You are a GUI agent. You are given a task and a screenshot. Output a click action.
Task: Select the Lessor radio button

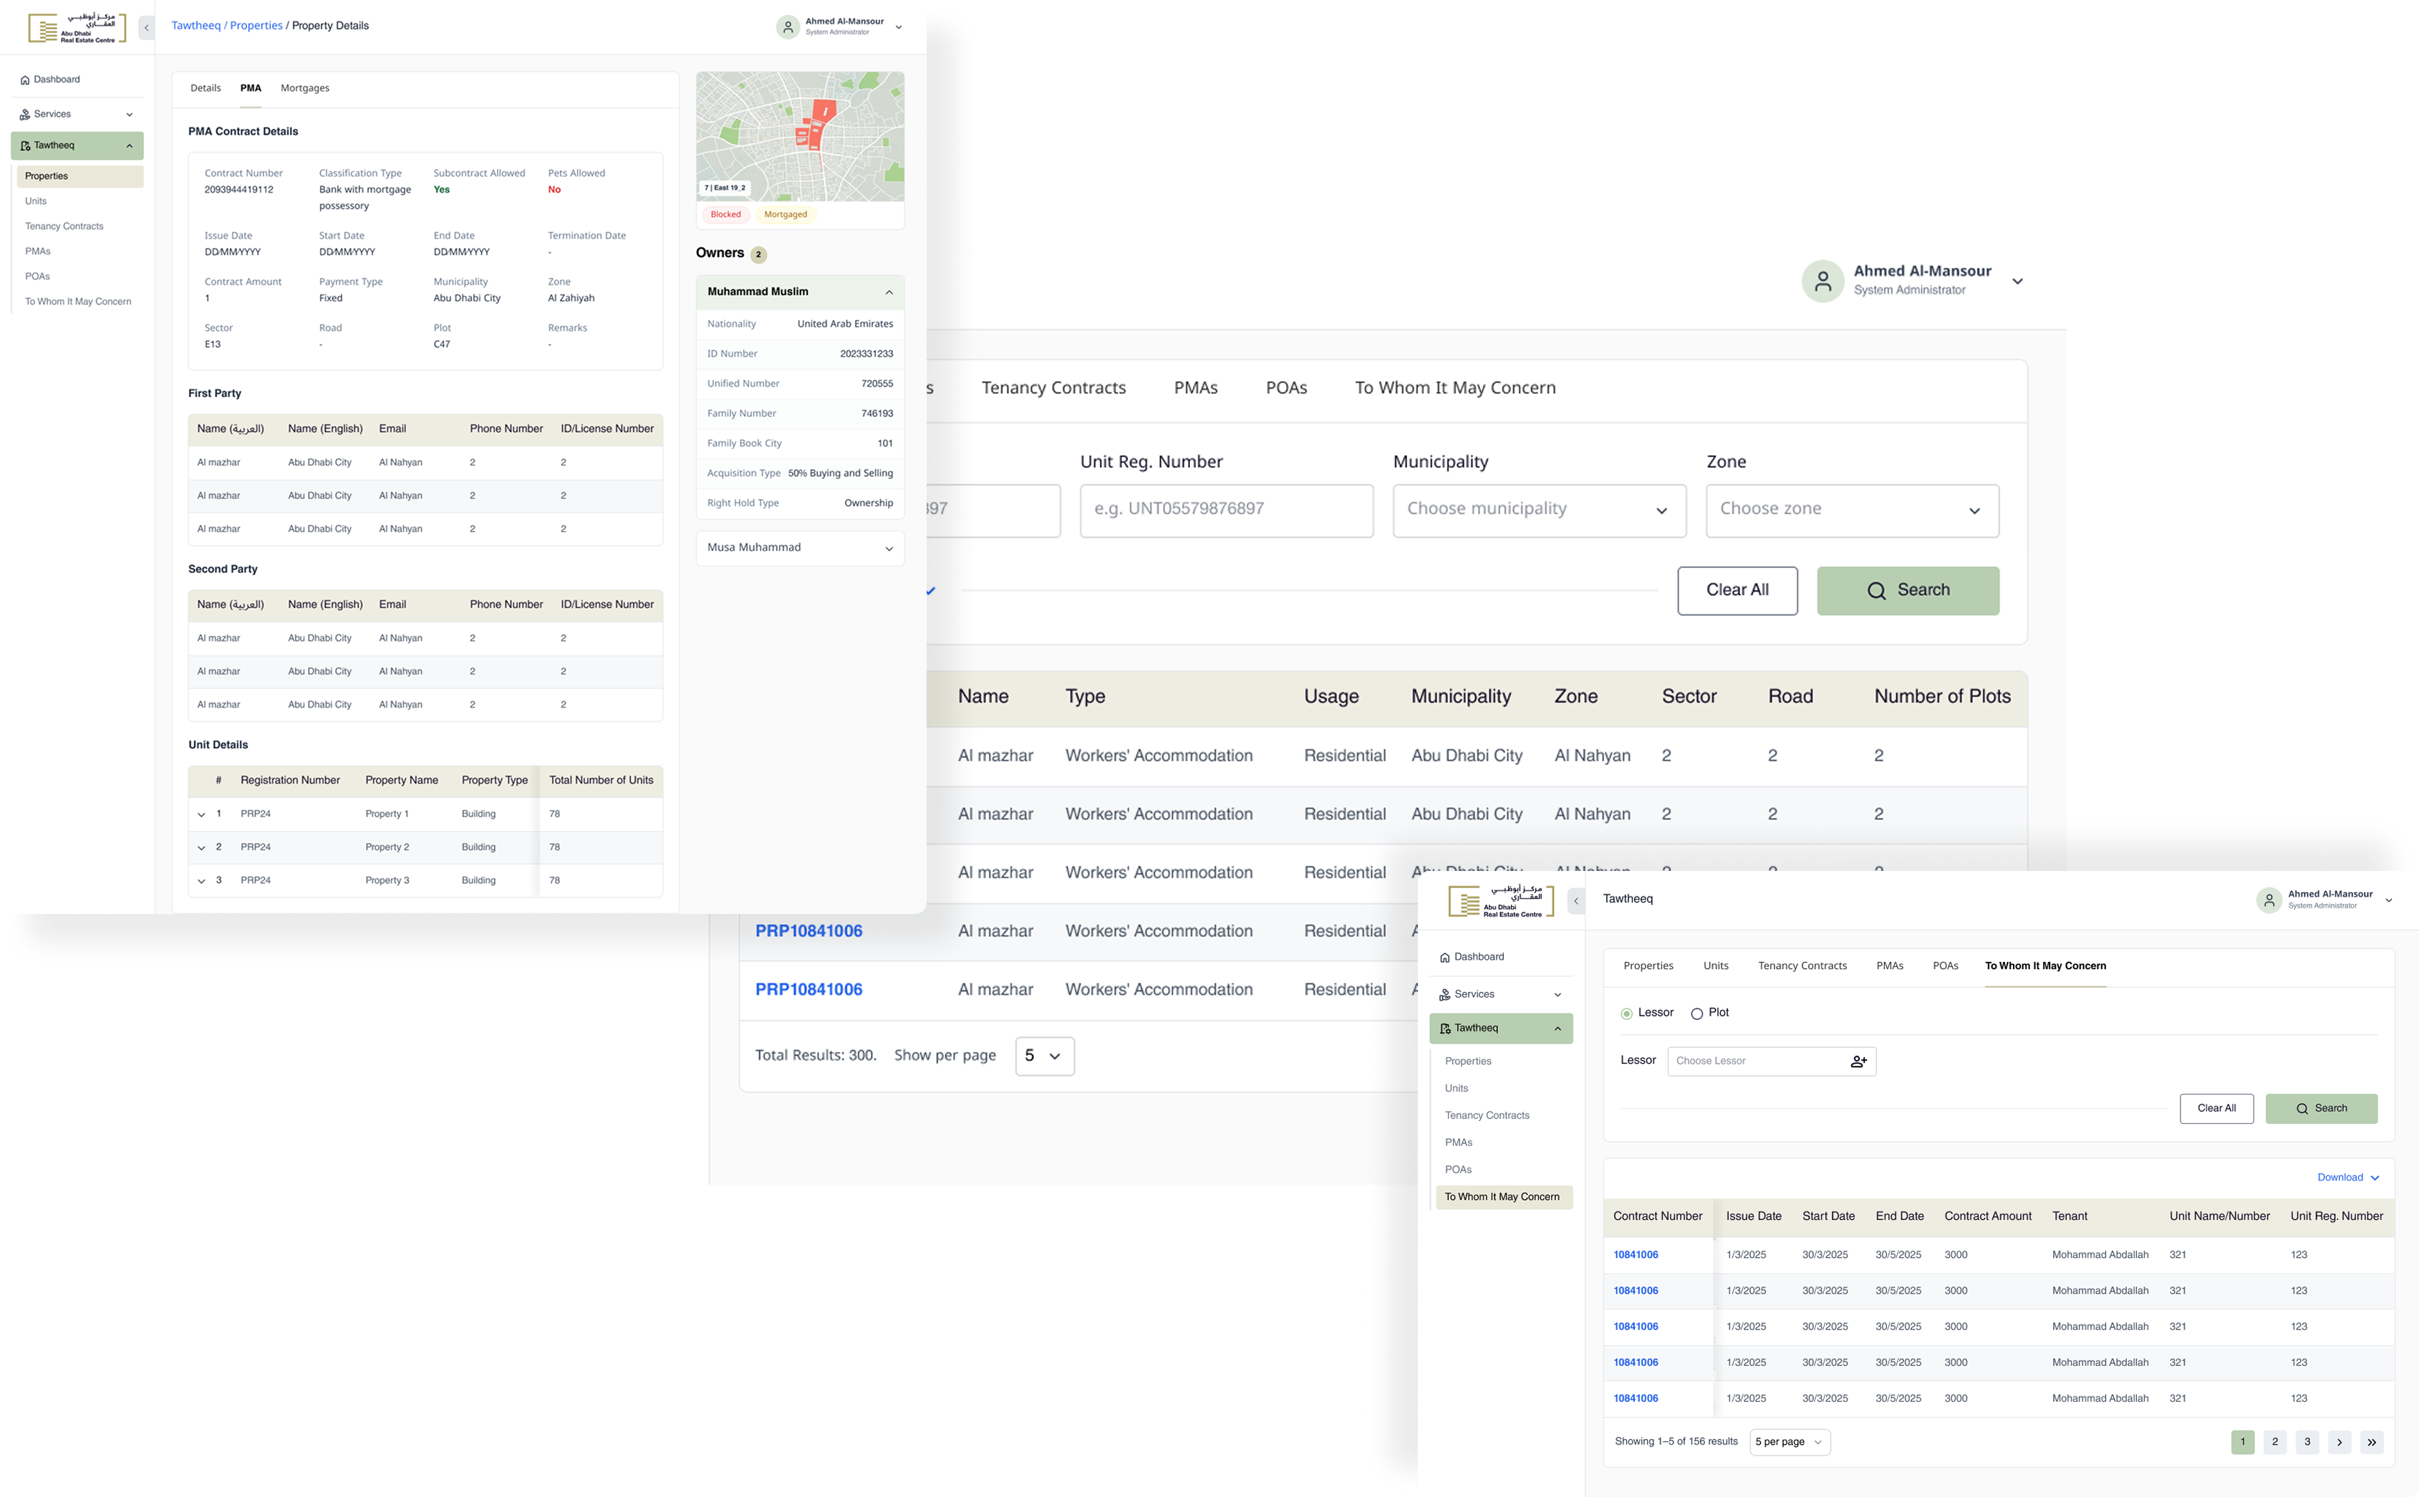[x=1626, y=1014]
